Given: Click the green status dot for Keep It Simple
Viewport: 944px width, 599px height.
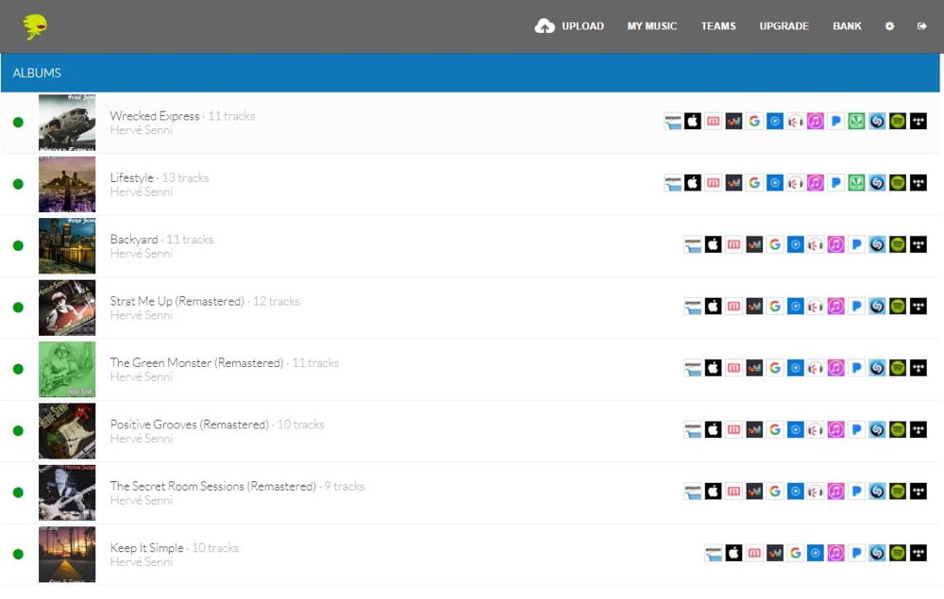Looking at the screenshot, I should [x=18, y=554].
